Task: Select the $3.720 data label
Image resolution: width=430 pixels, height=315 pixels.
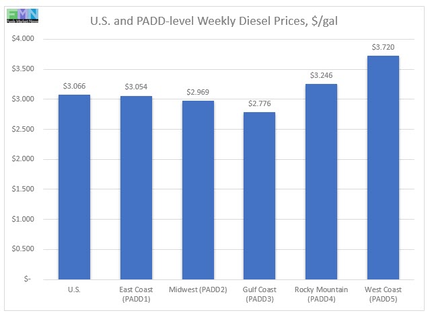Action: [x=382, y=47]
